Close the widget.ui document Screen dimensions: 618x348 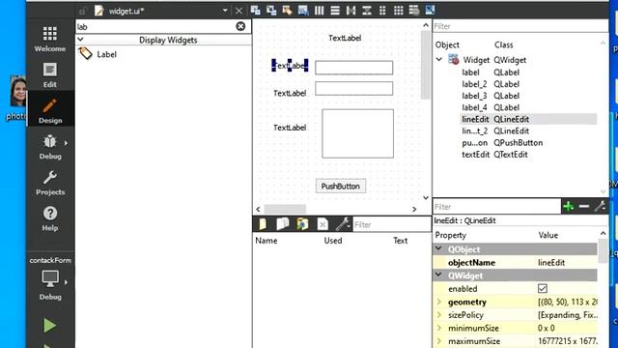click(239, 11)
